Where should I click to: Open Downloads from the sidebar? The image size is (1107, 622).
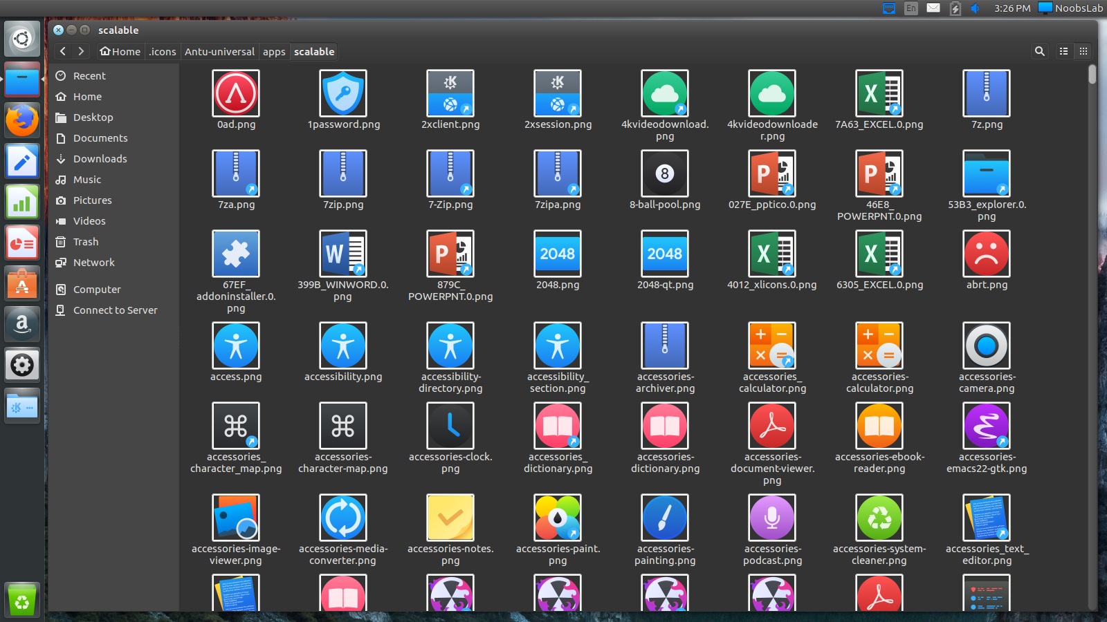click(x=100, y=159)
